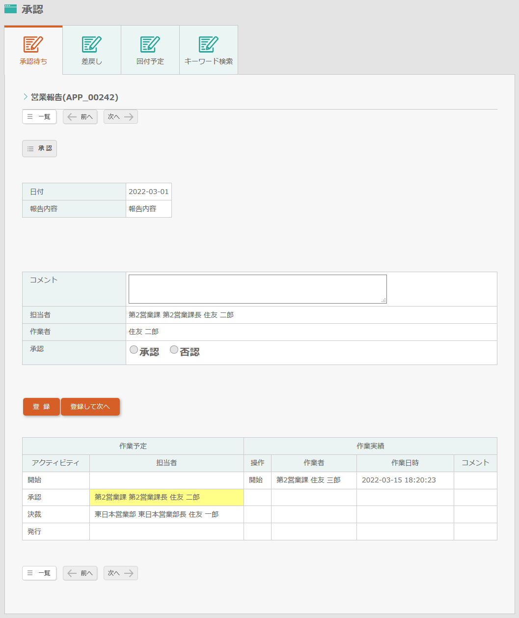Click the 担当者 value in the form
The width and height of the screenshot is (519, 618).
click(181, 315)
